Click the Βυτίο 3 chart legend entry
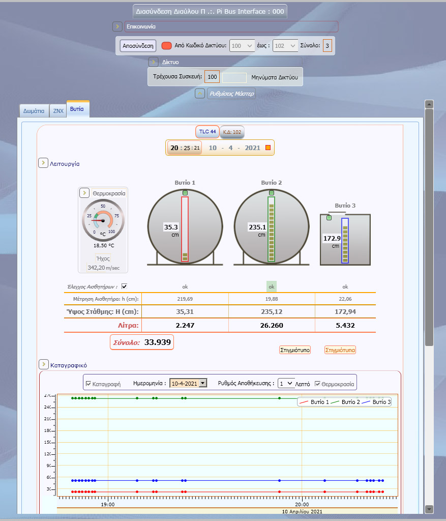This screenshot has width=446, height=521. pyautogui.click(x=376, y=402)
